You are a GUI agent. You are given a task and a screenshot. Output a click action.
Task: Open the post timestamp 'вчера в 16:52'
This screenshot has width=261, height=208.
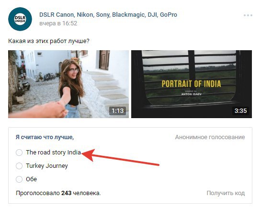[58, 23]
